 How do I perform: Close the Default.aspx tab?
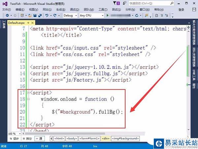tap(32, 23)
